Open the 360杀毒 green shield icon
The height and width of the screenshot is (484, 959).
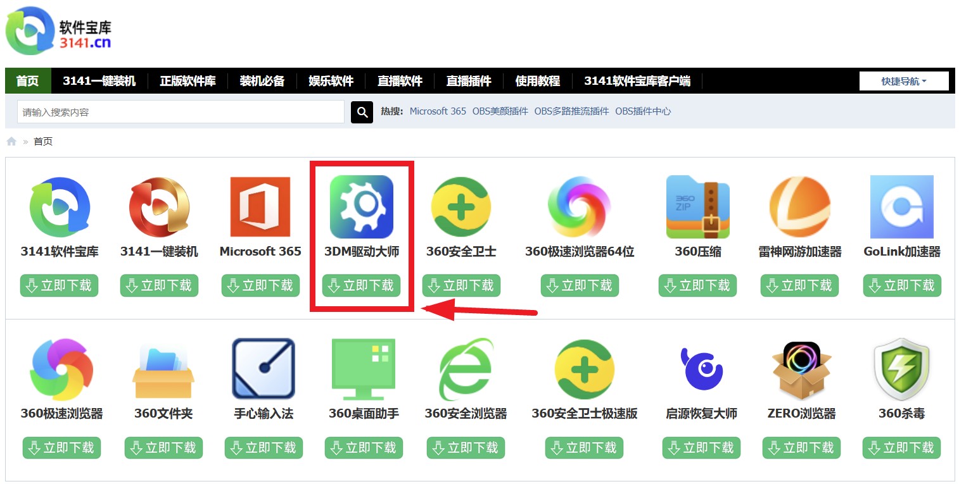[x=901, y=369]
